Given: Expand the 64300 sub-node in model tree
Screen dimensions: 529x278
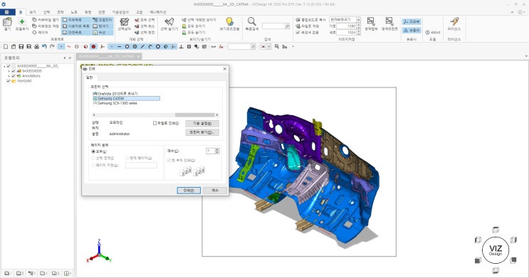Looking at the screenshot, I should (x=9, y=71).
